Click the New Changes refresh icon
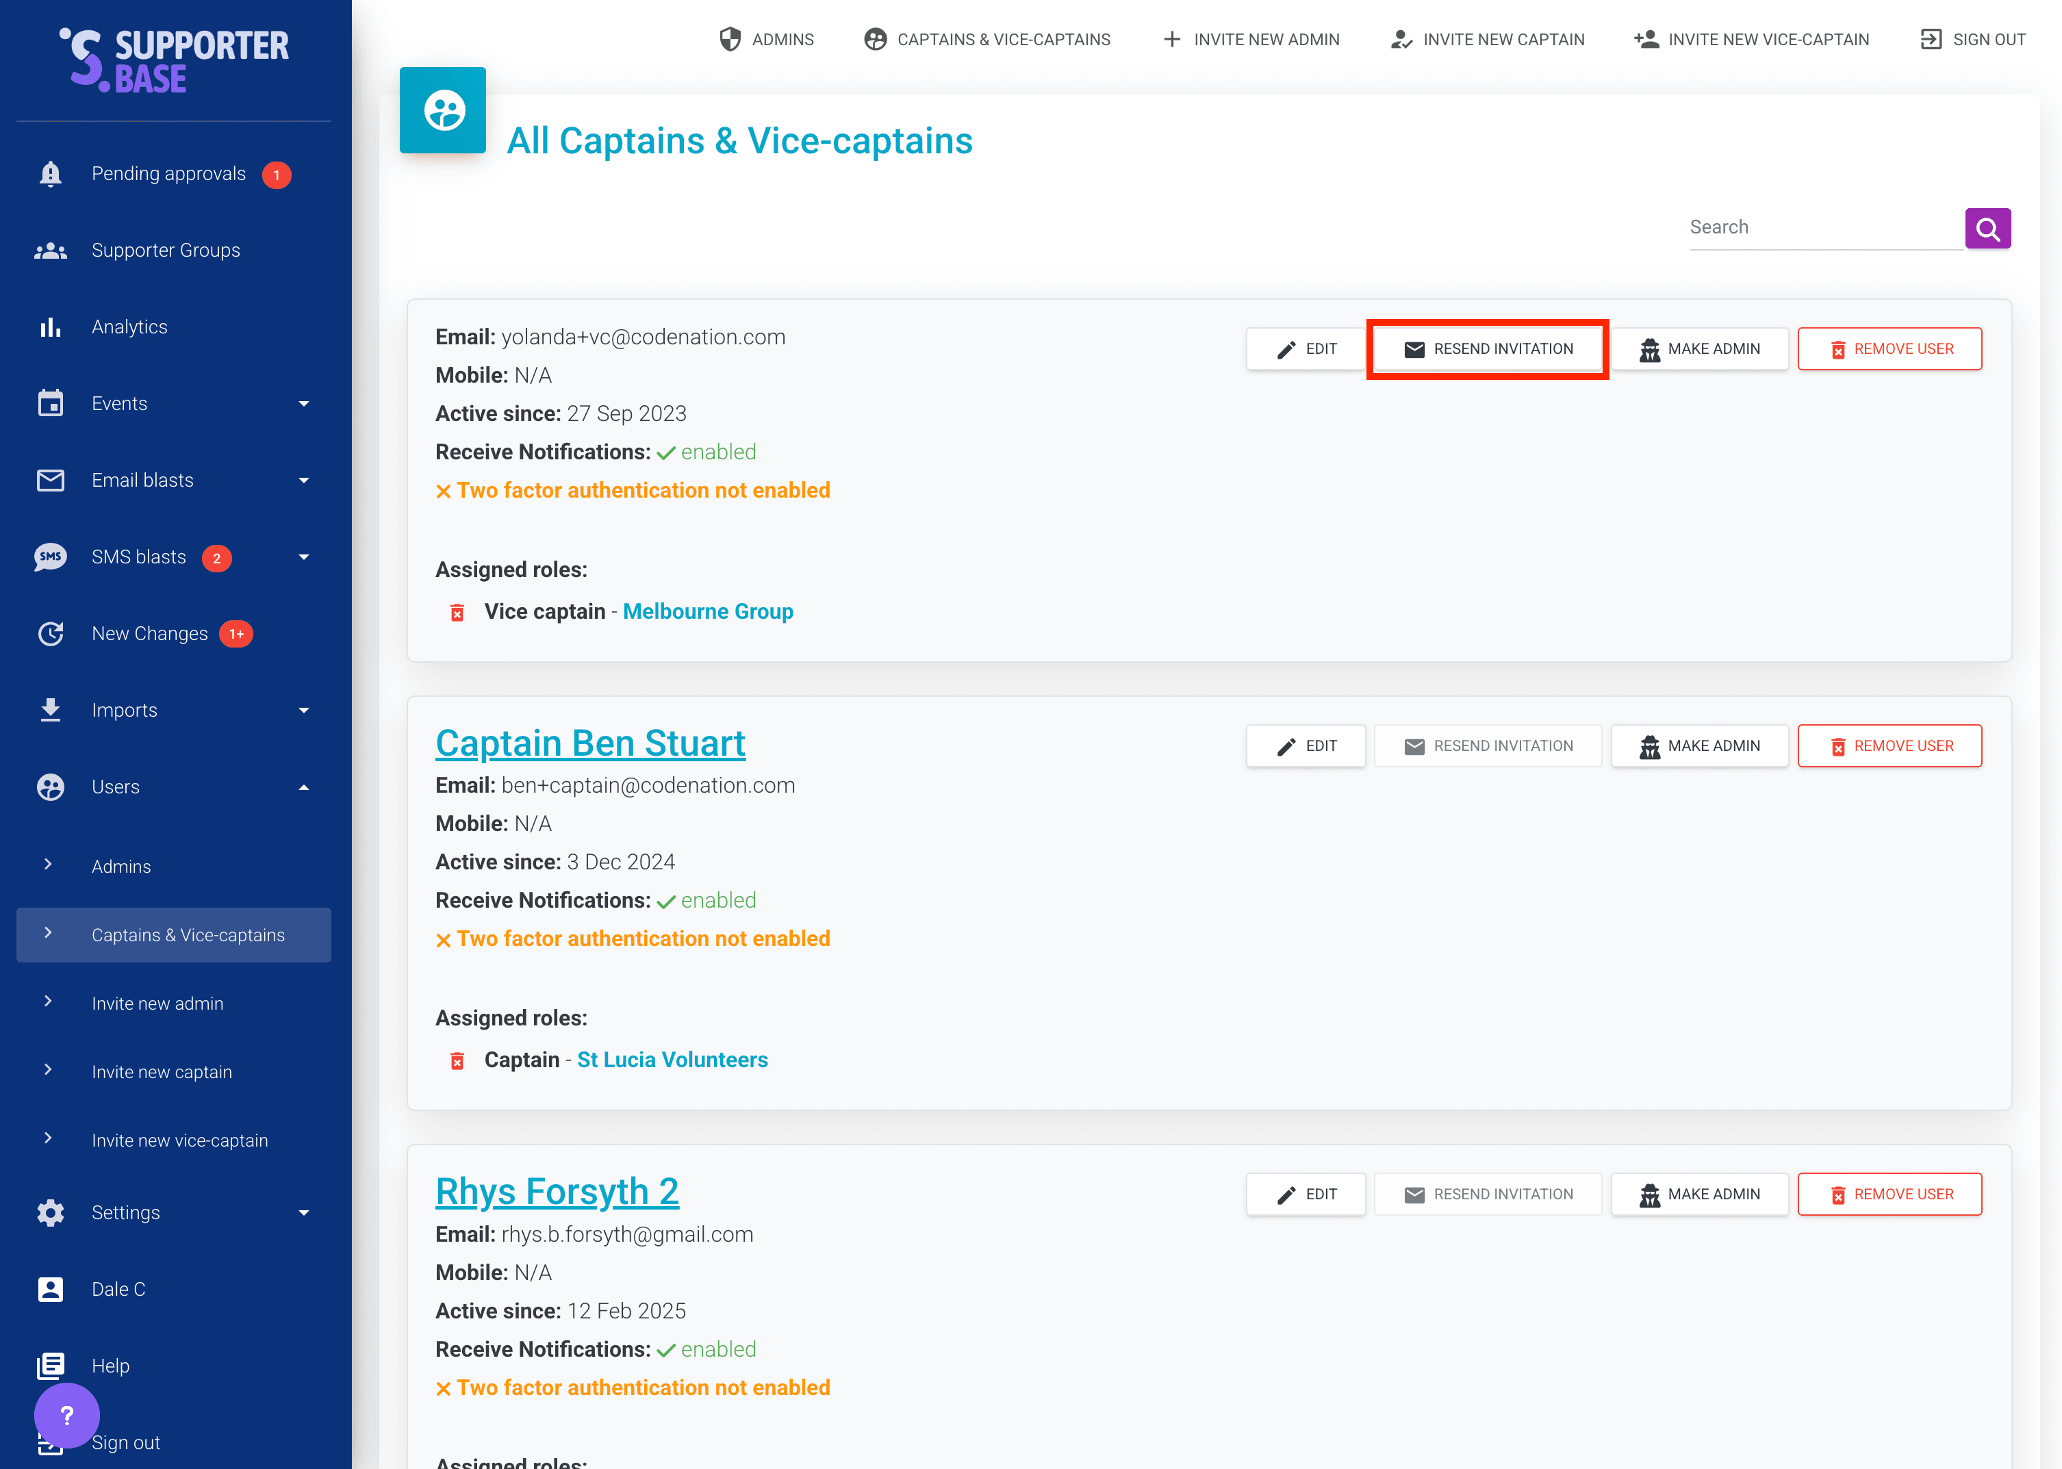Screen dimensions: 2062x1469 coord(51,633)
